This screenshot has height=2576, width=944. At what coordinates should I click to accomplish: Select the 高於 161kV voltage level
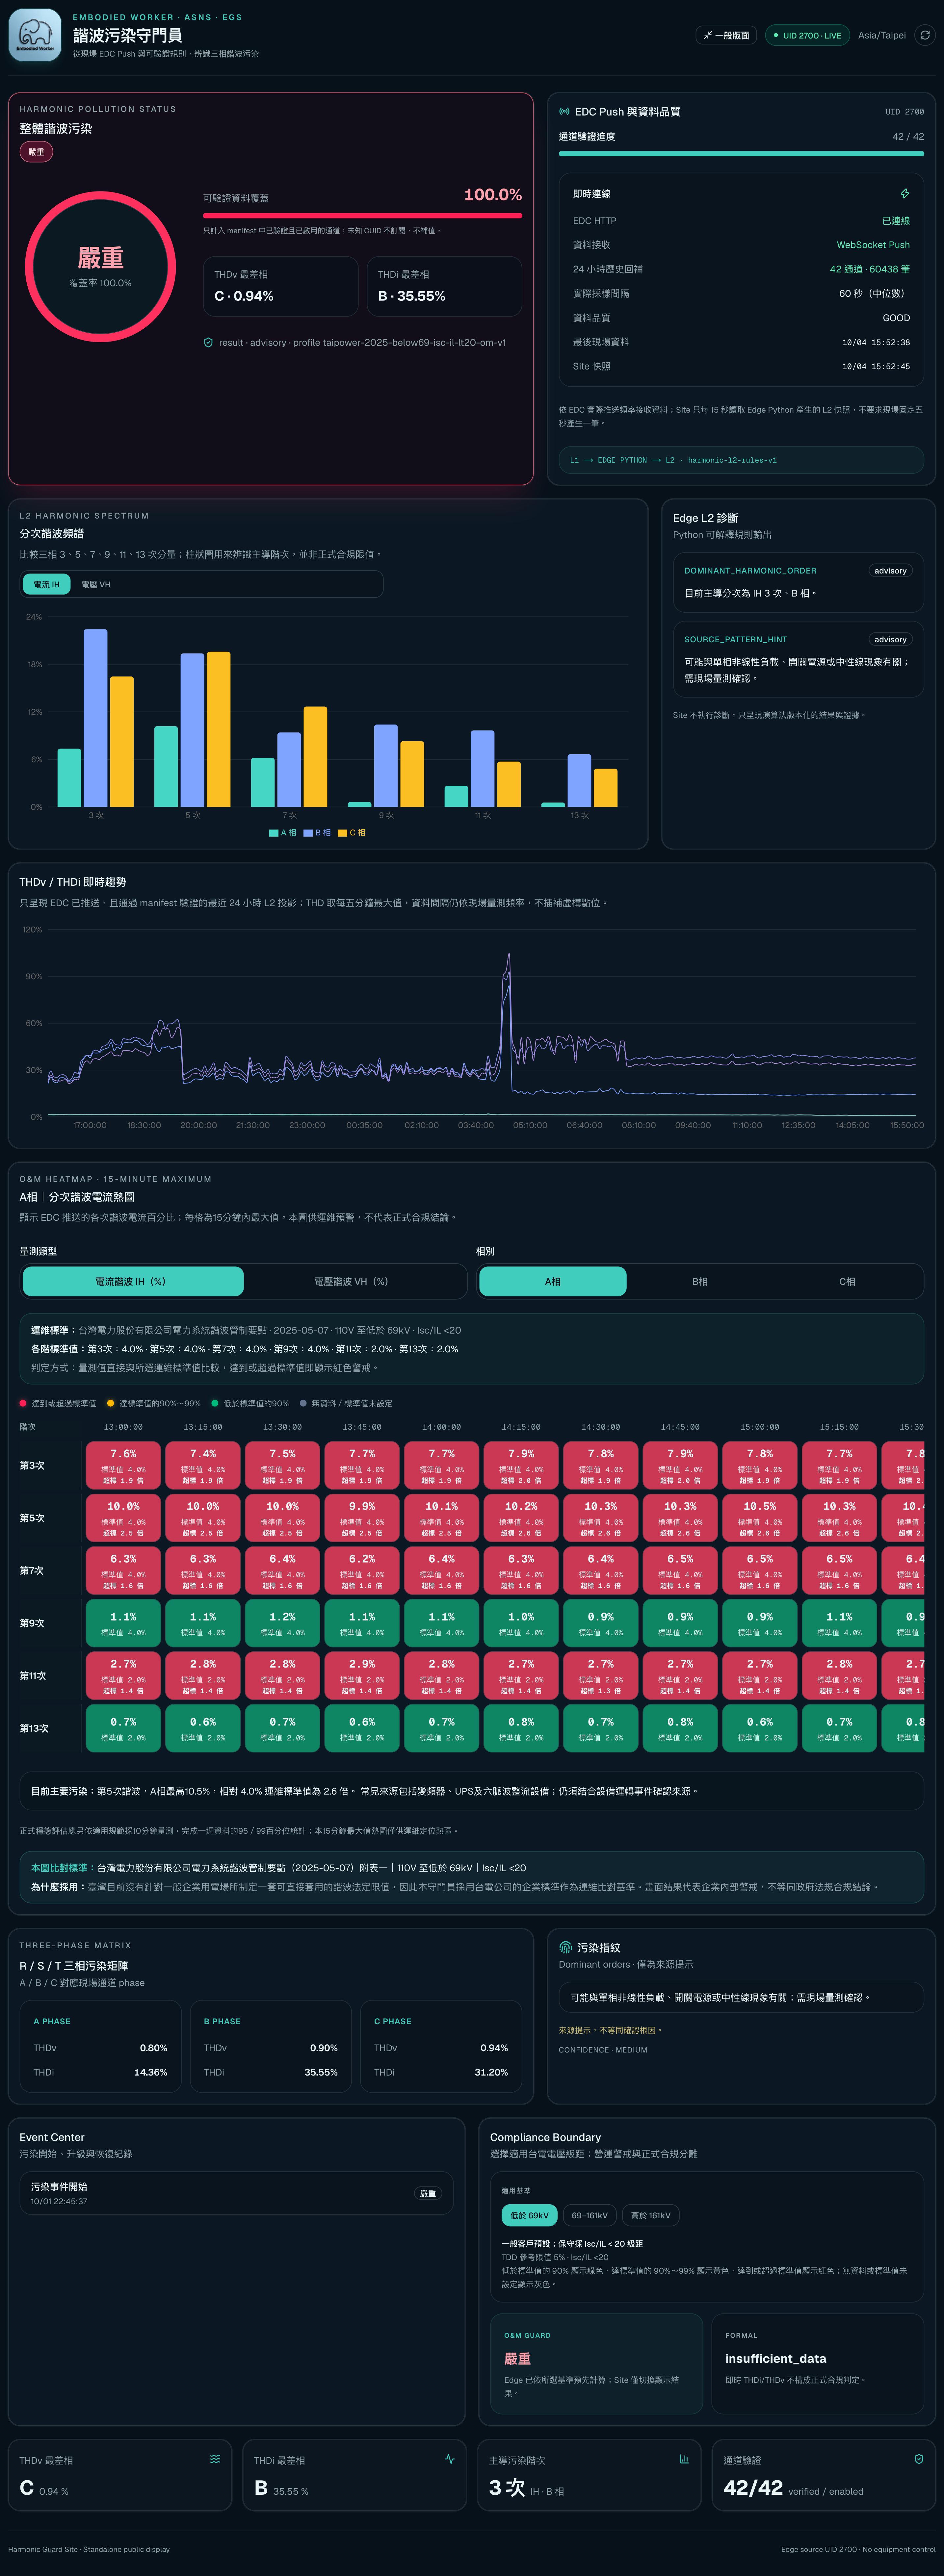click(x=651, y=2215)
